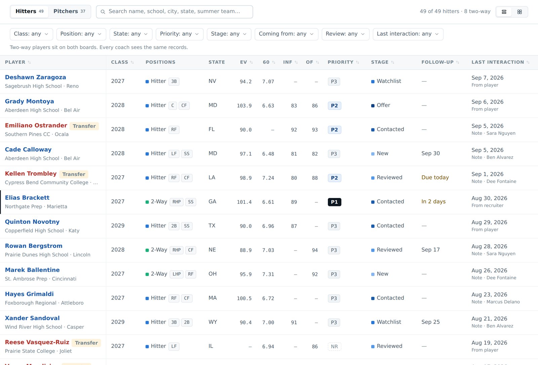Click the search magnifier icon
This screenshot has width=538, height=365.
[x=103, y=12]
